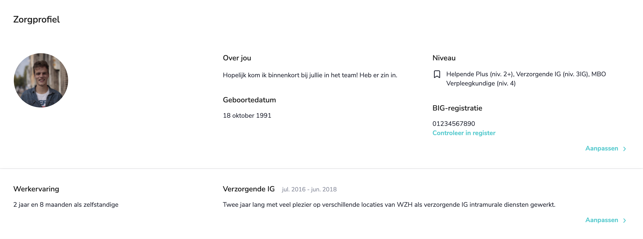Viewport: 643px width, 239px height.
Task: Click the bio text starting with Hopelijk
Action: 310,75
